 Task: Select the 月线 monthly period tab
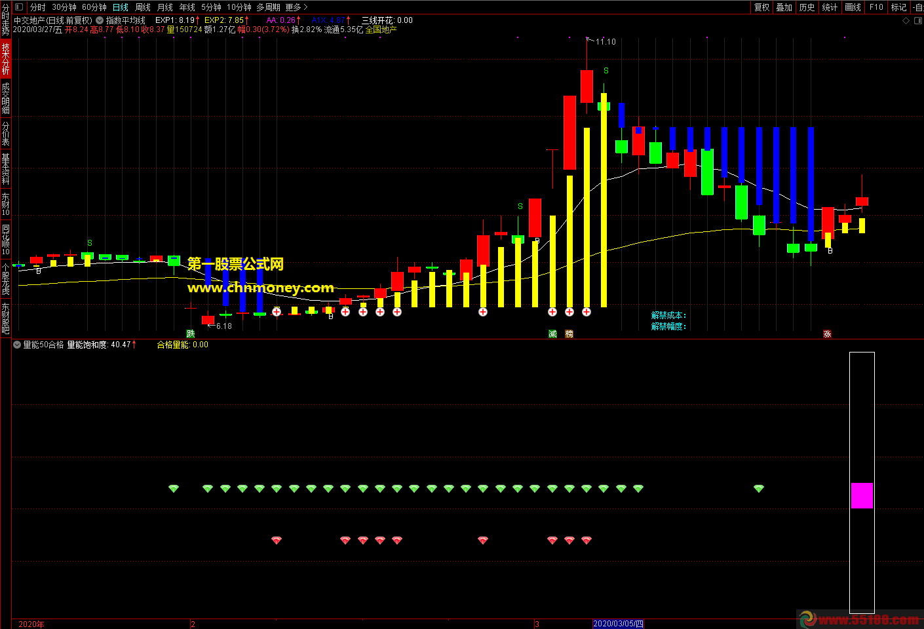pos(165,7)
